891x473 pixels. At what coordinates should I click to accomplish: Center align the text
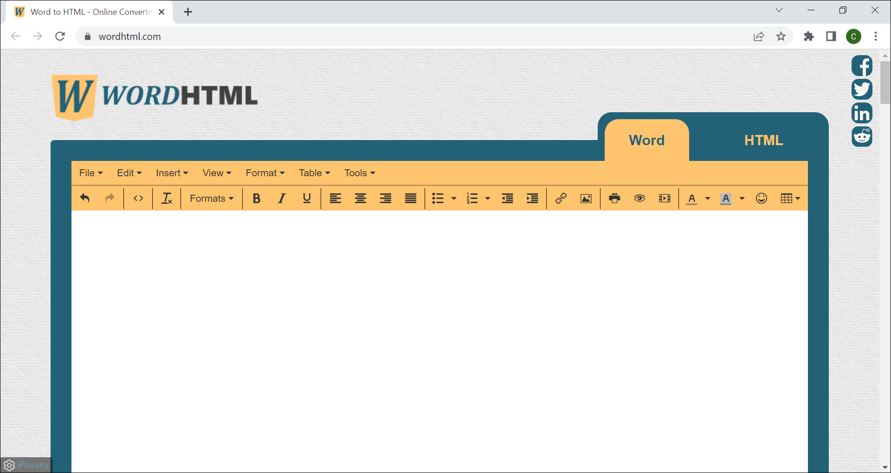tap(361, 198)
